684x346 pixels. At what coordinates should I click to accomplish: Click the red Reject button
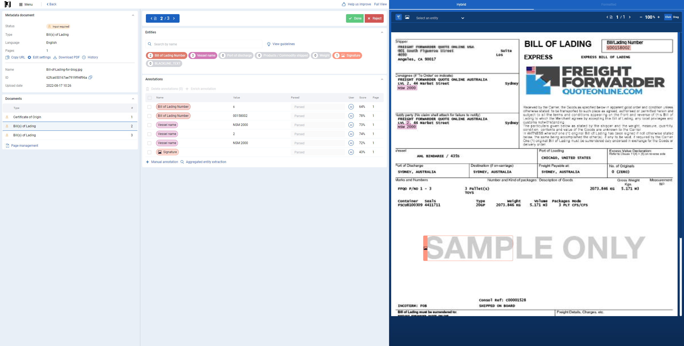(x=374, y=18)
